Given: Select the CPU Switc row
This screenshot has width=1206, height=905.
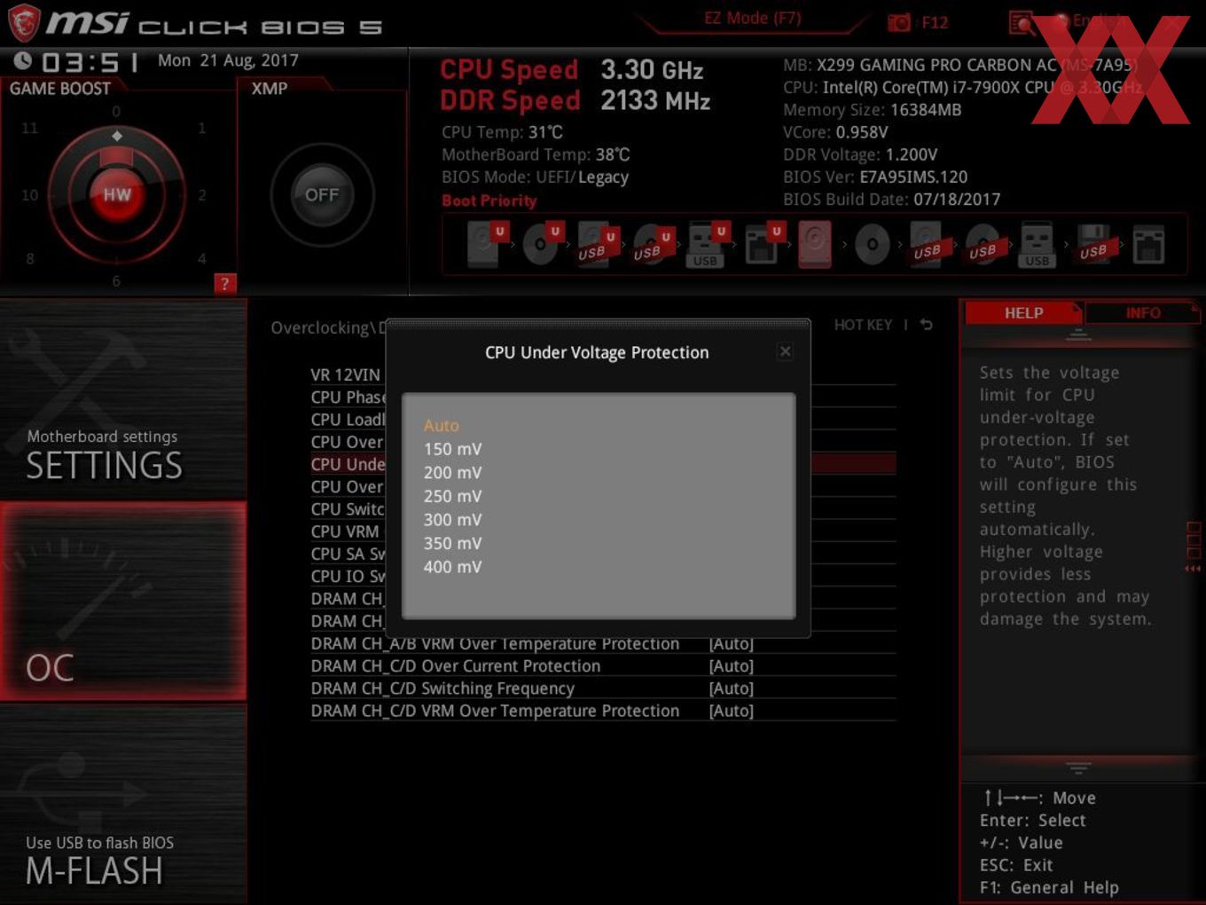Looking at the screenshot, I should 348,508.
